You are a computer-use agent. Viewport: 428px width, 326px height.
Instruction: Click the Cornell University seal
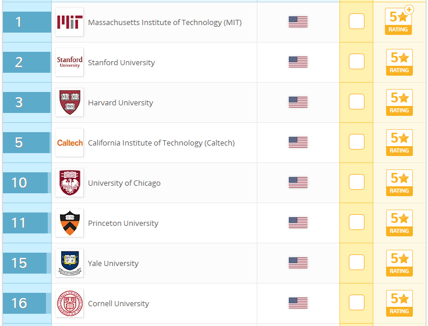70,303
